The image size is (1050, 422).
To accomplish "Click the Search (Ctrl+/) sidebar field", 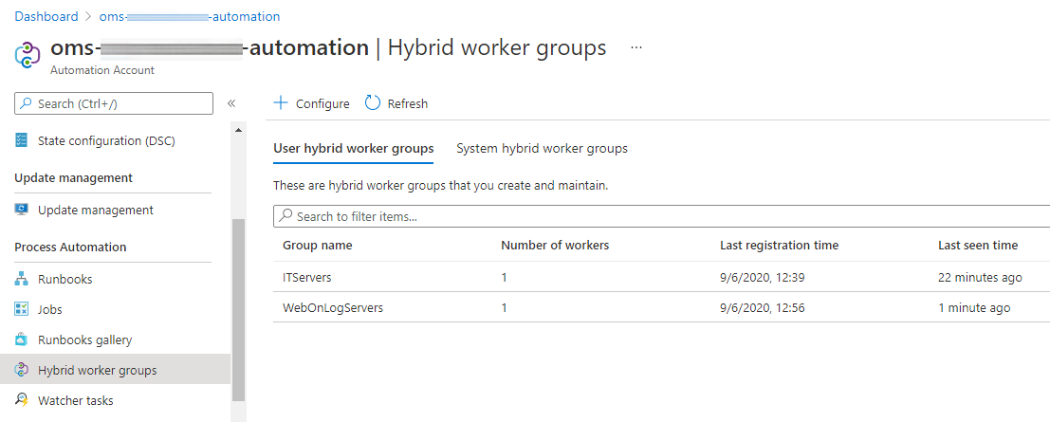I will coord(114,103).
